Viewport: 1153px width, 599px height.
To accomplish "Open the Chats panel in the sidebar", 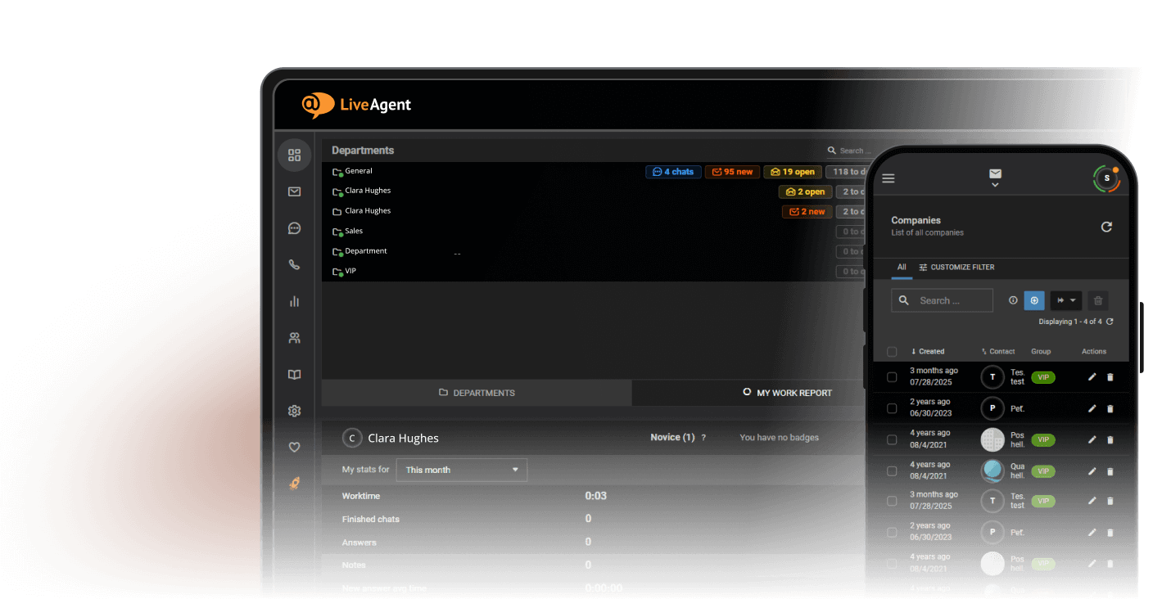I will click(294, 228).
